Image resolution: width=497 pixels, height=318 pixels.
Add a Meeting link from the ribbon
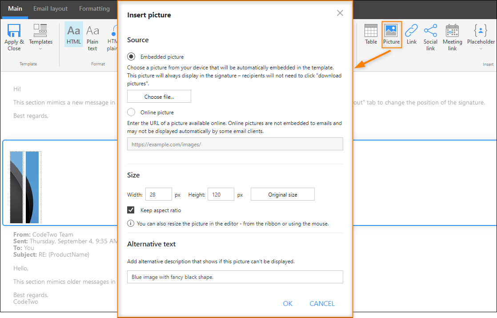[x=452, y=35]
